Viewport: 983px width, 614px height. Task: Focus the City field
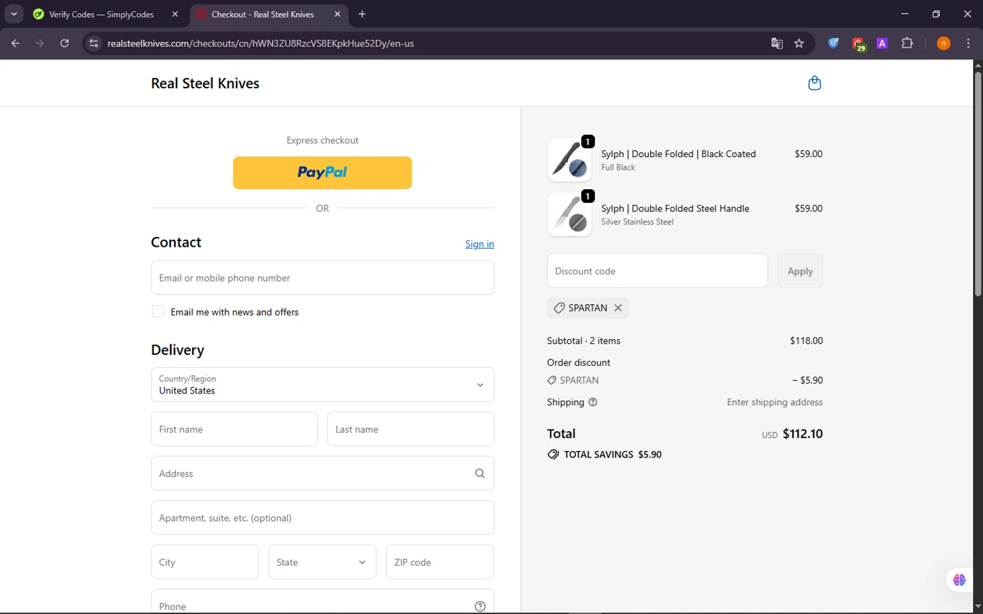pyautogui.click(x=205, y=562)
